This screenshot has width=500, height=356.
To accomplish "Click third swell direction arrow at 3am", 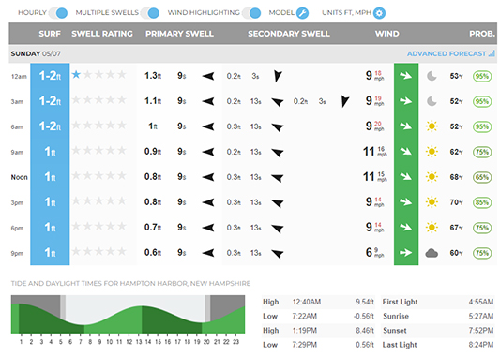I will point(344,101).
